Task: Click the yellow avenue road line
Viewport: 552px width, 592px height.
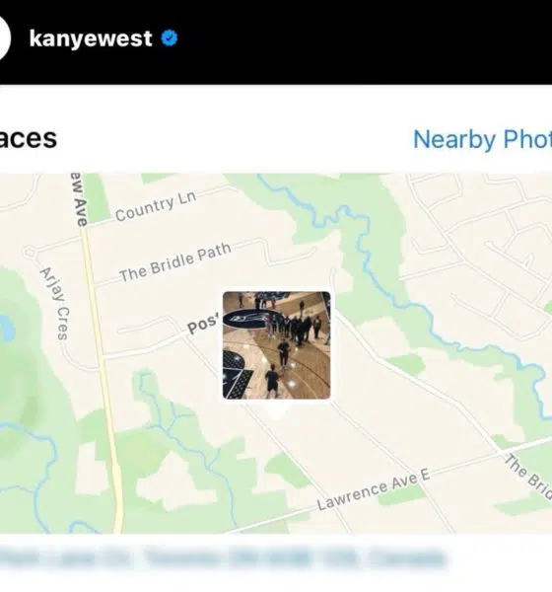Action: (102, 378)
